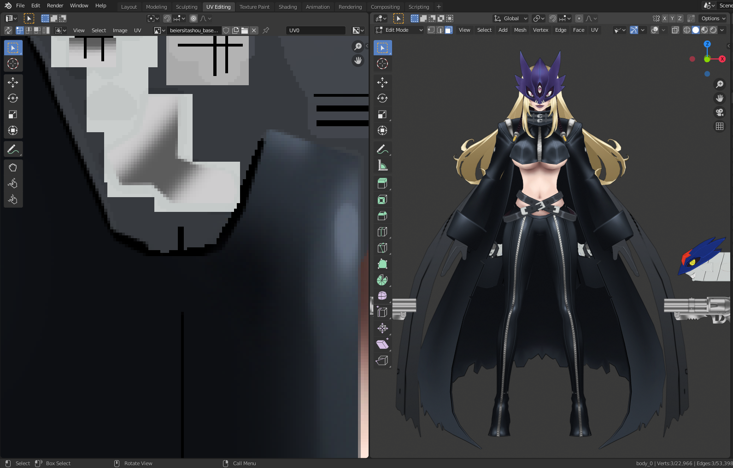Open the UV editor type dropdown
This screenshot has height=468, width=733.
pos(11,18)
